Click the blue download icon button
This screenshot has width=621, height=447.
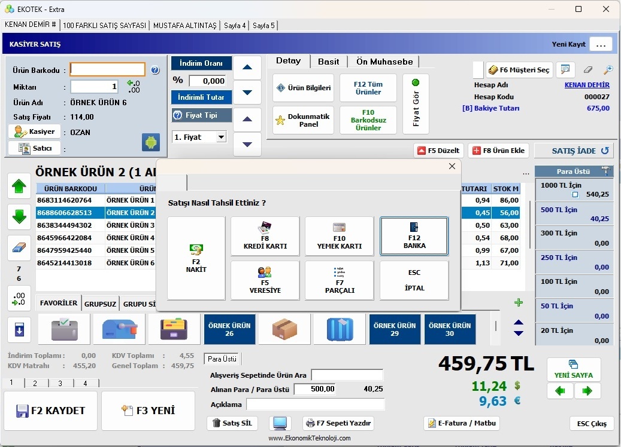(x=19, y=329)
